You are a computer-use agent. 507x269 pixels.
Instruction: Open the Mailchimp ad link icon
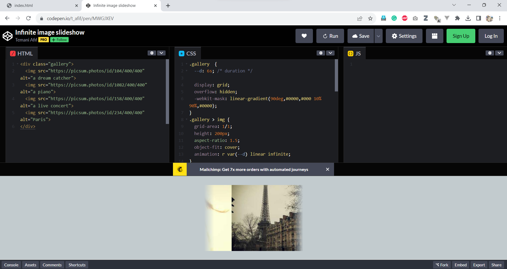click(180, 169)
